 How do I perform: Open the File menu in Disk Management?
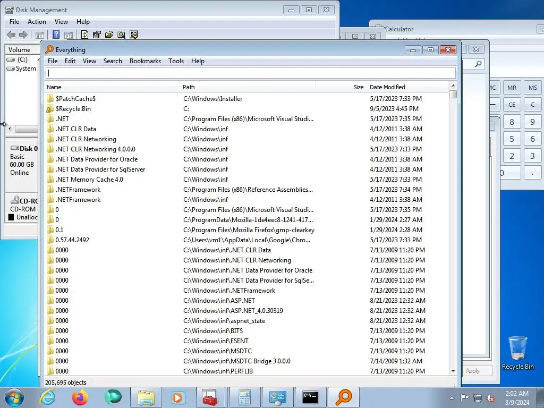(14, 21)
